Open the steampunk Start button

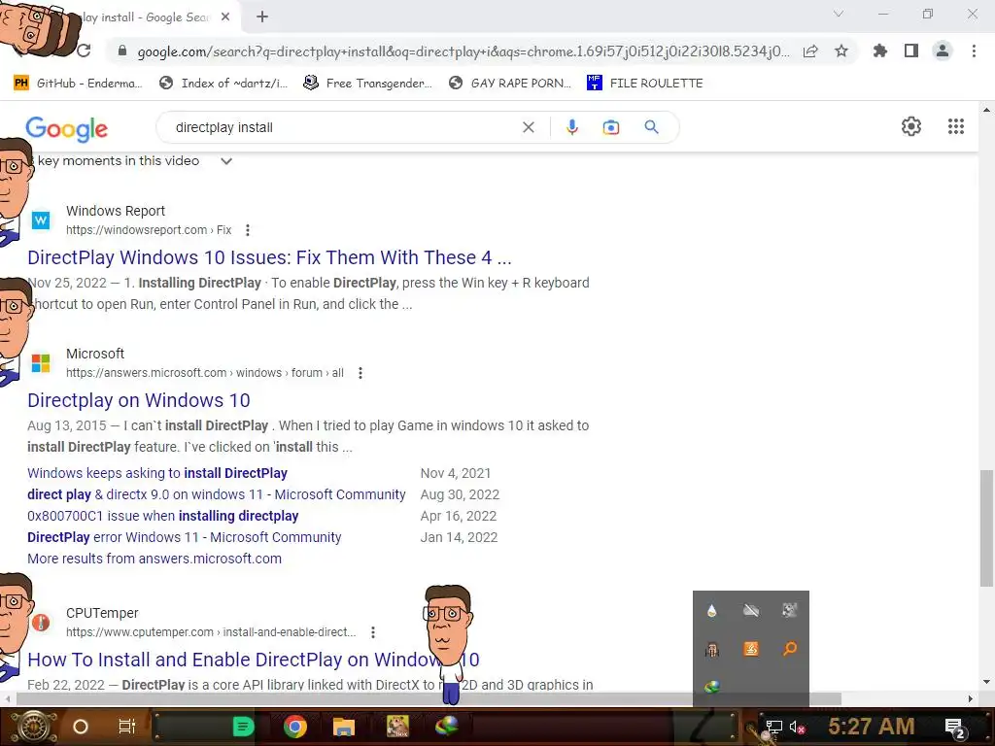tap(33, 727)
